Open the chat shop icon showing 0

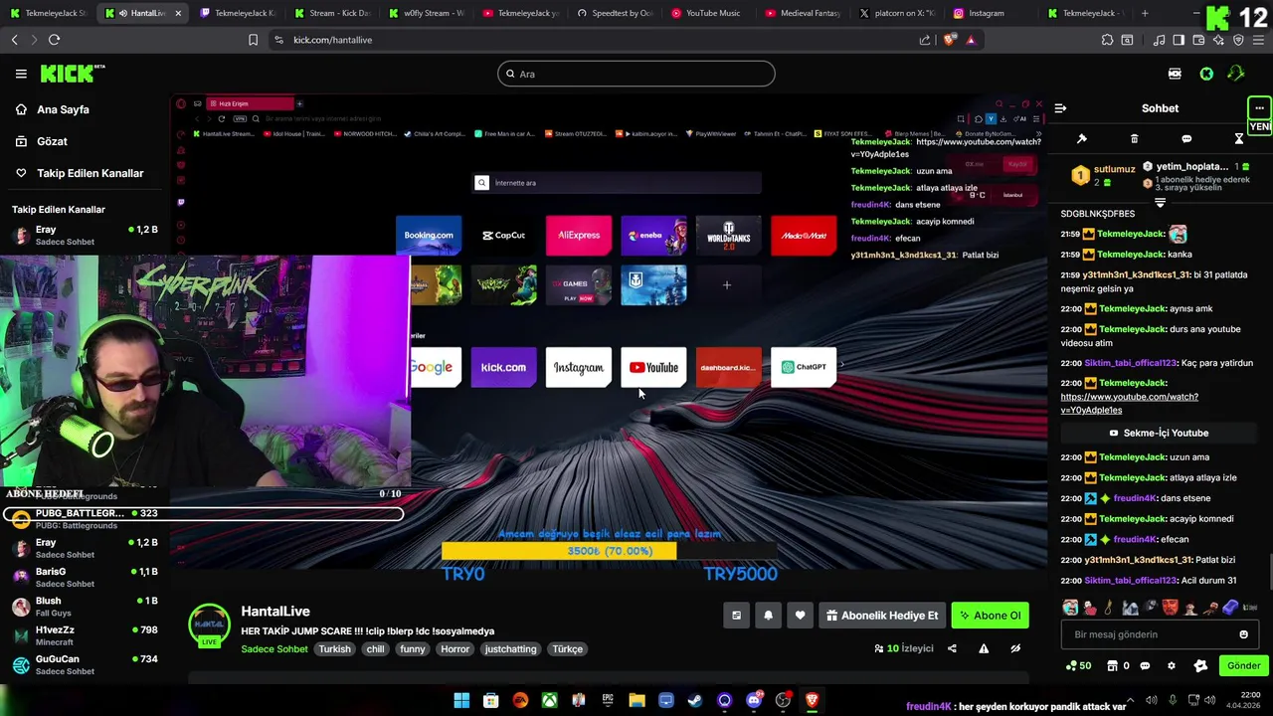point(1118,666)
